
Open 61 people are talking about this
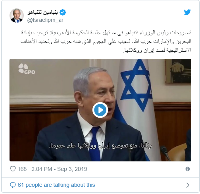[56, 185]
